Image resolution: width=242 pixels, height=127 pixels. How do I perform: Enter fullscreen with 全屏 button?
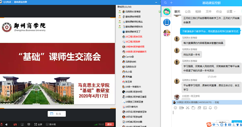tap(38, 124)
